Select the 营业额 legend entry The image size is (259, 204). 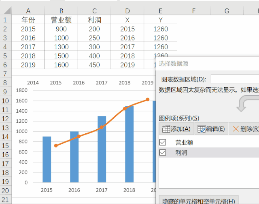point(184,143)
